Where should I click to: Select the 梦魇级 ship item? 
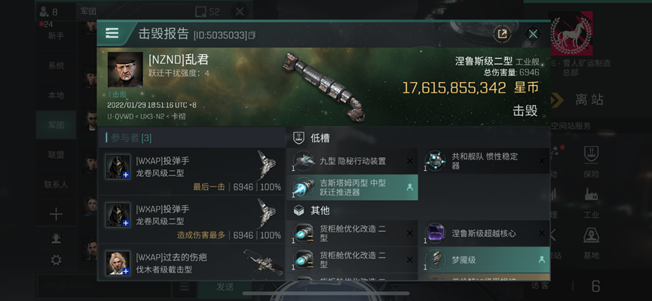point(485,260)
